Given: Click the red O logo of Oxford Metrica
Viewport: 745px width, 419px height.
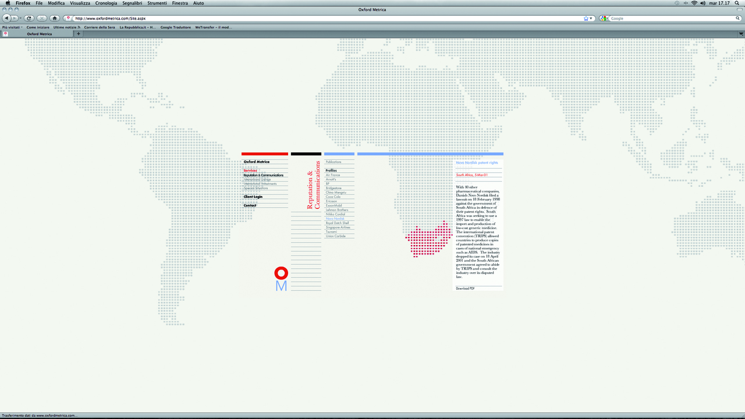Looking at the screenshot, I should [281, 273].
